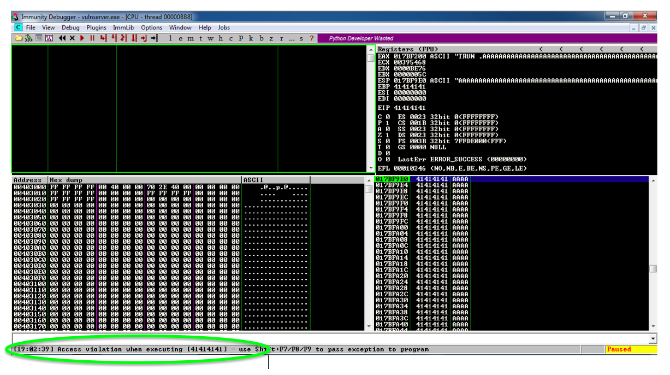Viewport: 670px width, 375px height.
Task: Click the Trace over icon
Action: [x=134, y=38]
